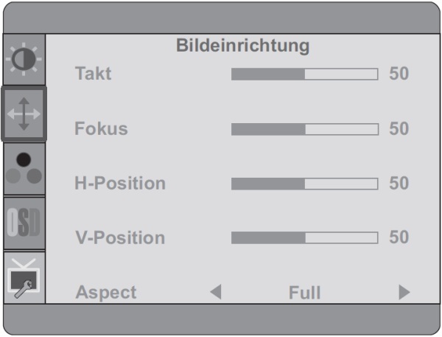Click the V-Position slider bar
The height and width of the screenshot is (337, 442).
(305, 238)
